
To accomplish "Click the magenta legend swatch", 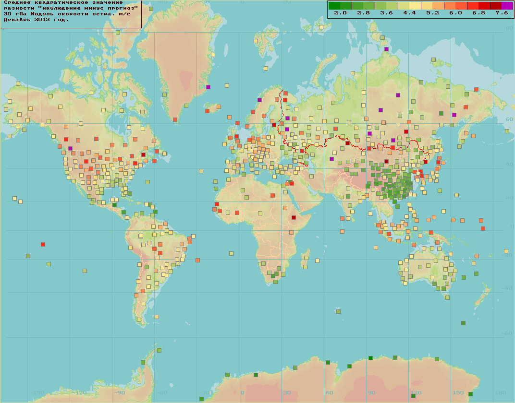I will click(507, 6).
